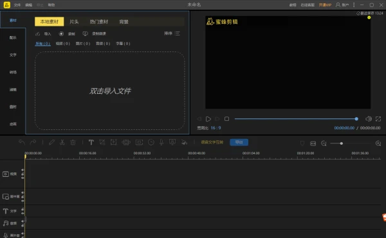Click the previous frame button

coord(199,119)
